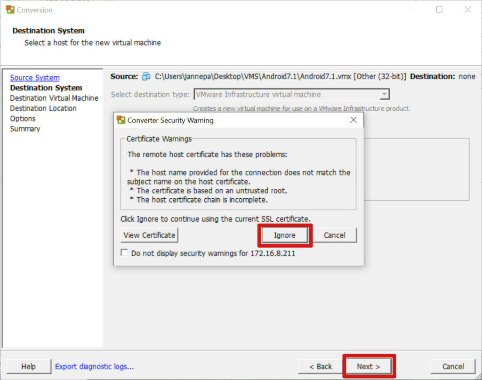
Task: Cancel the Conversion wizard
Action: pos(453,366)
